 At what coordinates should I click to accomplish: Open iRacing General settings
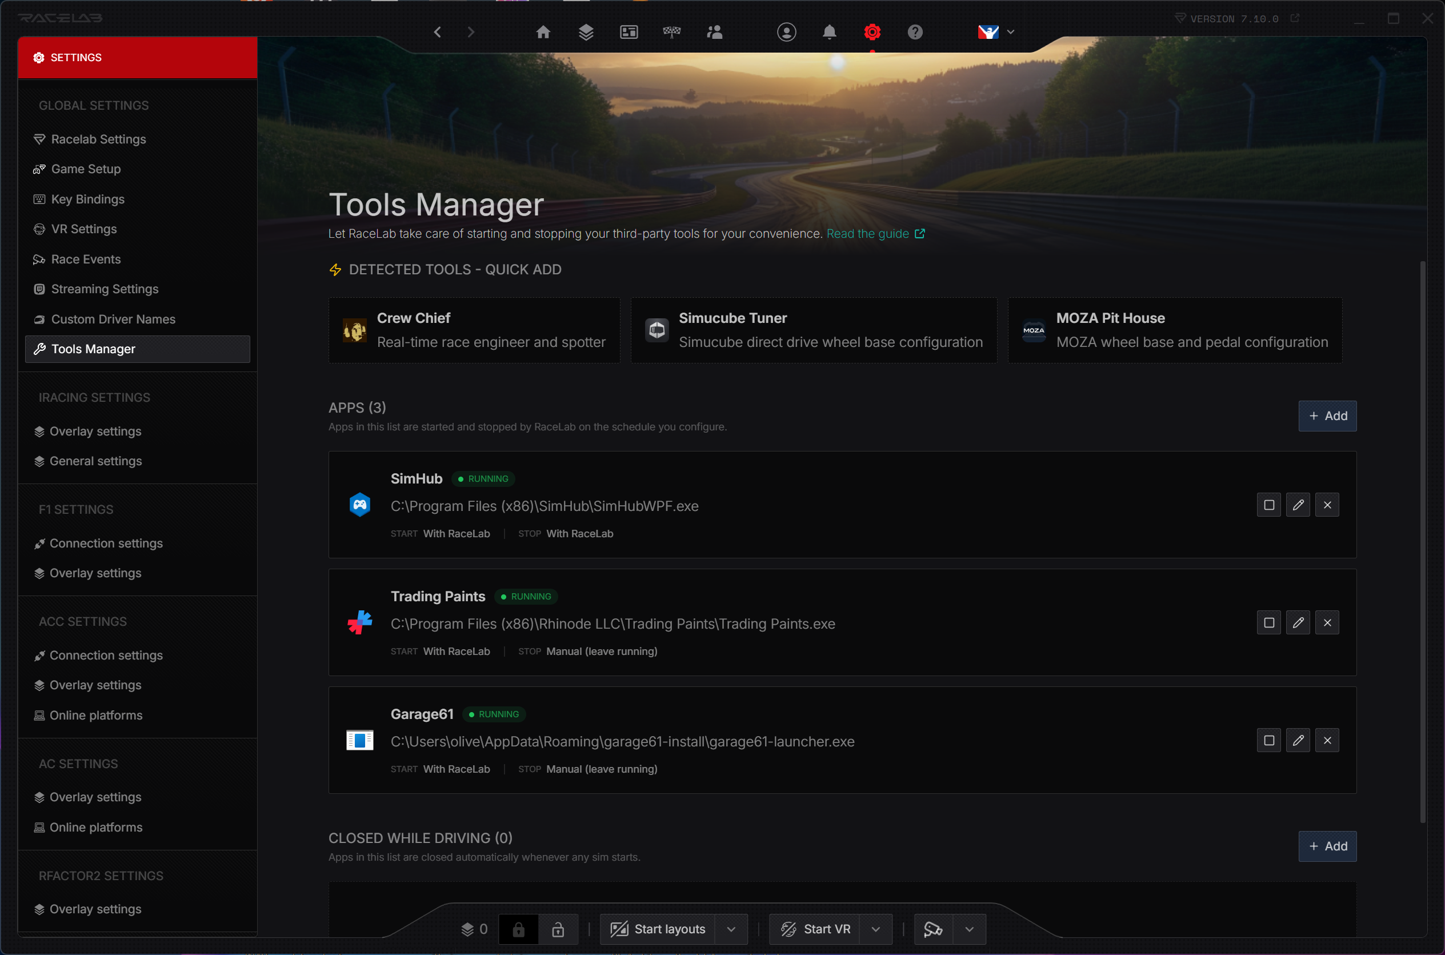[x=138, y=461]
